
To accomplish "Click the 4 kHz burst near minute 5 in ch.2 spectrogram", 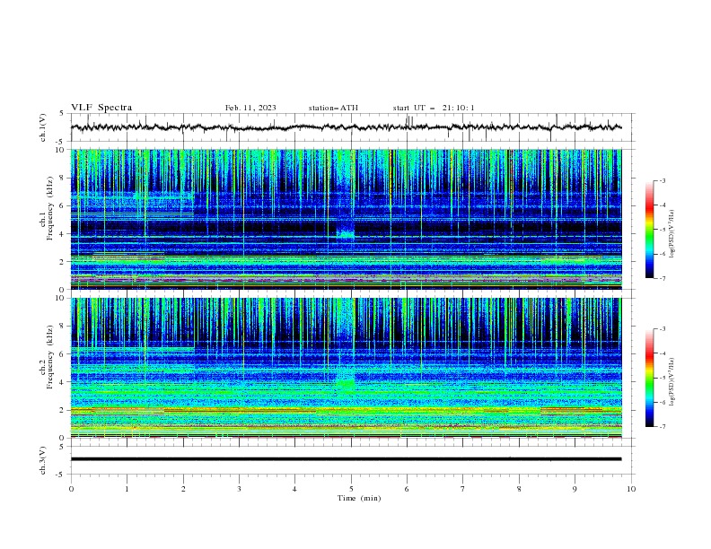I will (x=346, y=384).
